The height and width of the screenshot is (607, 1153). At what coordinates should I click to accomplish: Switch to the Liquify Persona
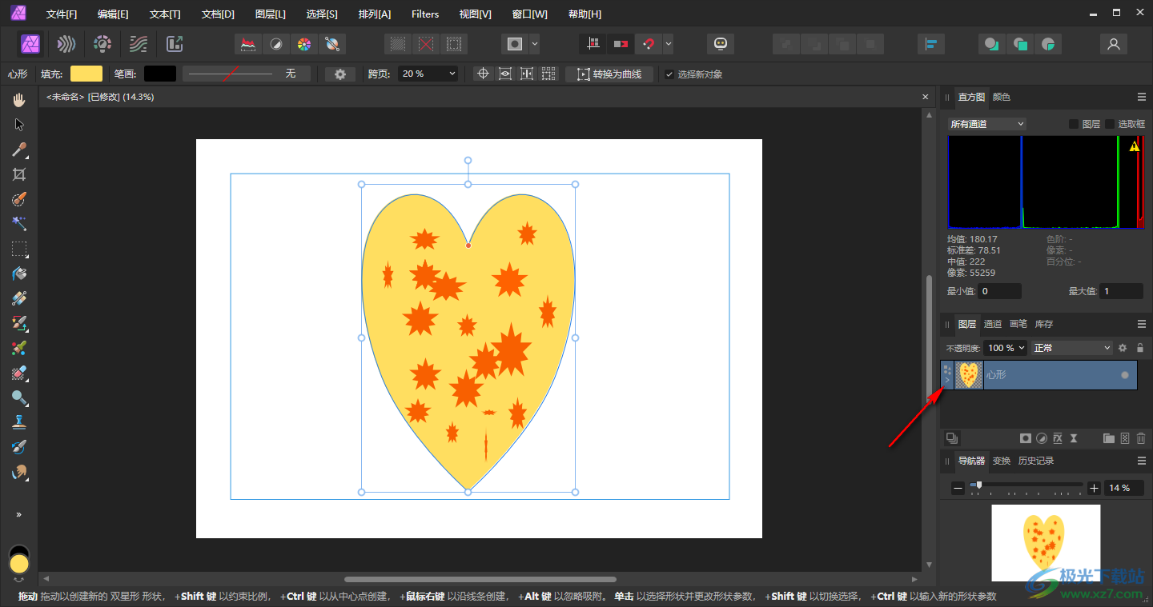(66, 44)
